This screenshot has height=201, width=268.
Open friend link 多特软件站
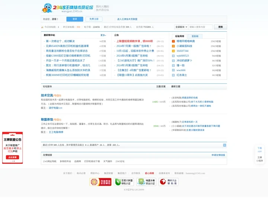click(65, 161)
